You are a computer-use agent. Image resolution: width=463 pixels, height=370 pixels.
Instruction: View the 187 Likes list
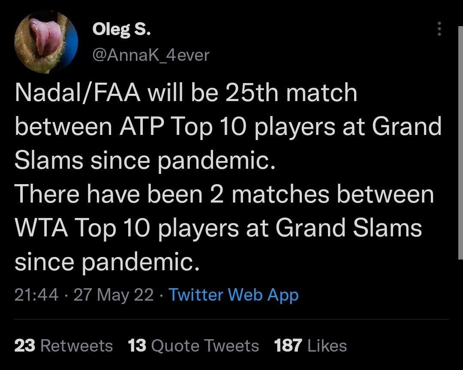click(310, 346)
